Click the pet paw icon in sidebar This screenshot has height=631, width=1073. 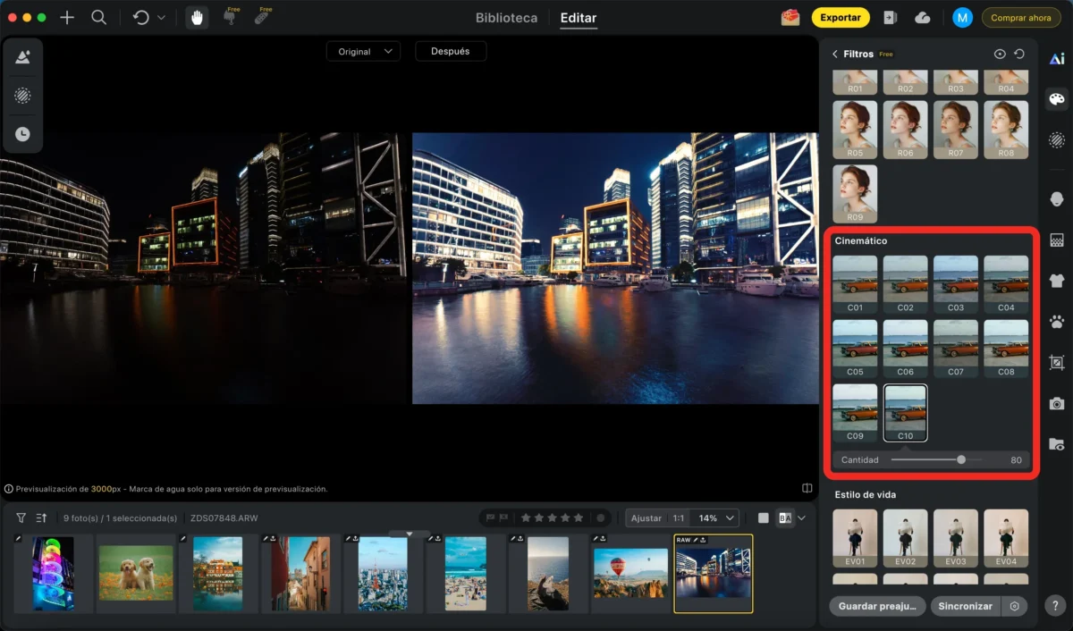(x=1057, y=322)
